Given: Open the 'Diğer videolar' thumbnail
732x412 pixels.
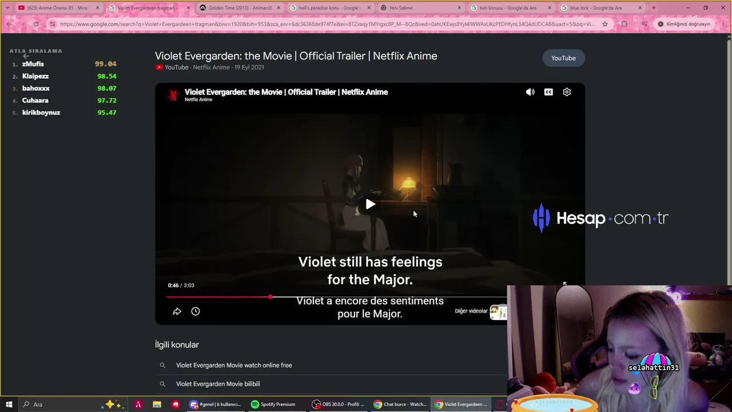Looking at the screenshot, I should (498, 311).
